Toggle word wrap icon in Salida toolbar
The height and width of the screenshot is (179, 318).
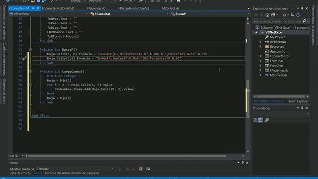click(148, 169)
